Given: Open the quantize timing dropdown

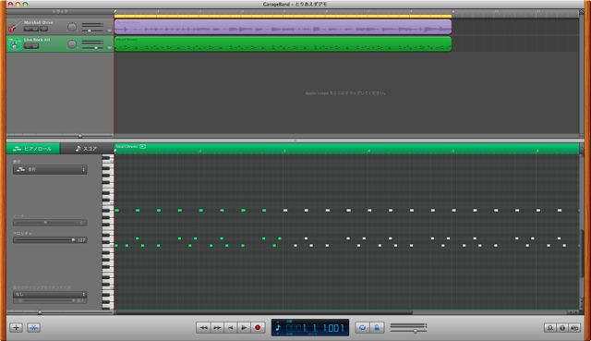Looking at the screenshot, I should point(50,294).
